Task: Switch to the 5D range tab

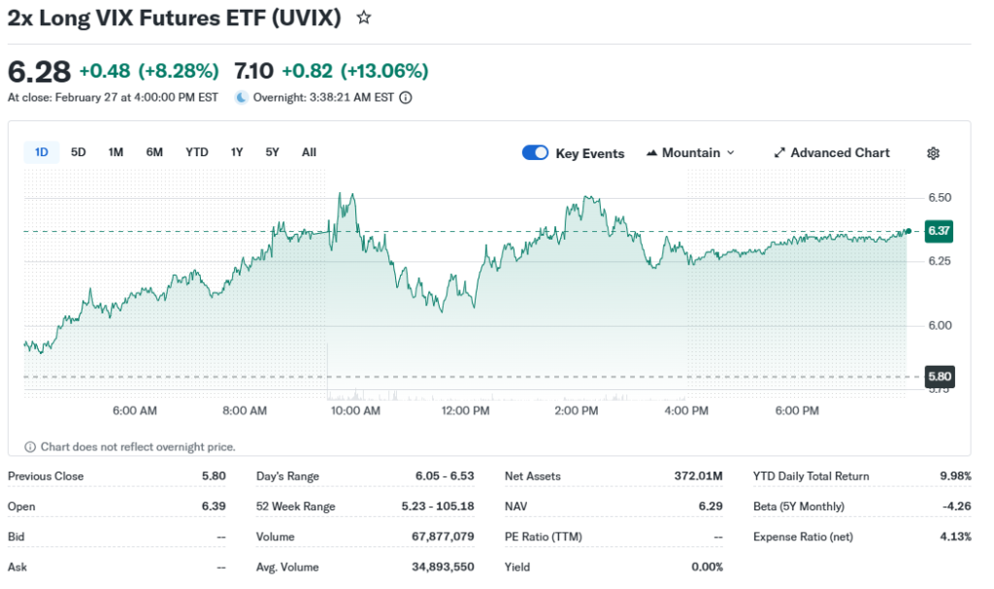Action: pos(79,152)
